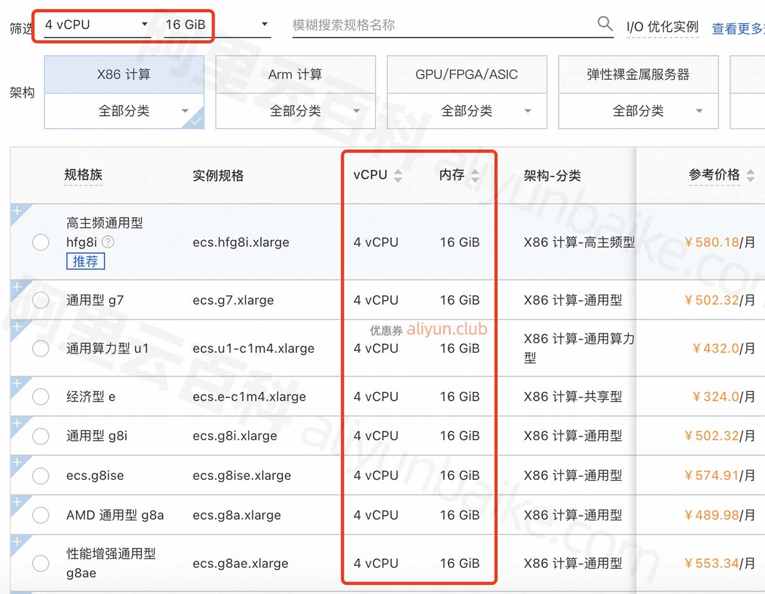Click ecs.e-c1m4.xlarge instance name

(249, 397)
